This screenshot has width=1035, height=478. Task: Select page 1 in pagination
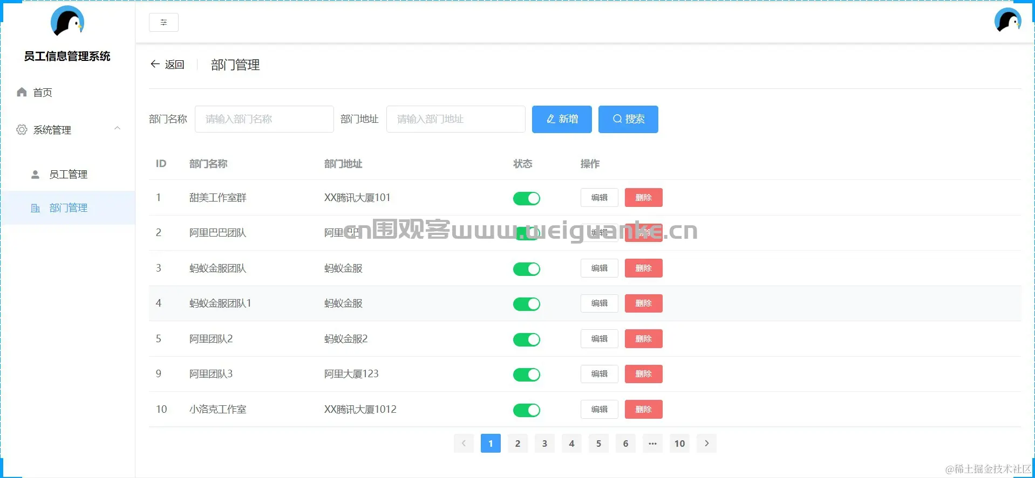[x=491, y=444]
